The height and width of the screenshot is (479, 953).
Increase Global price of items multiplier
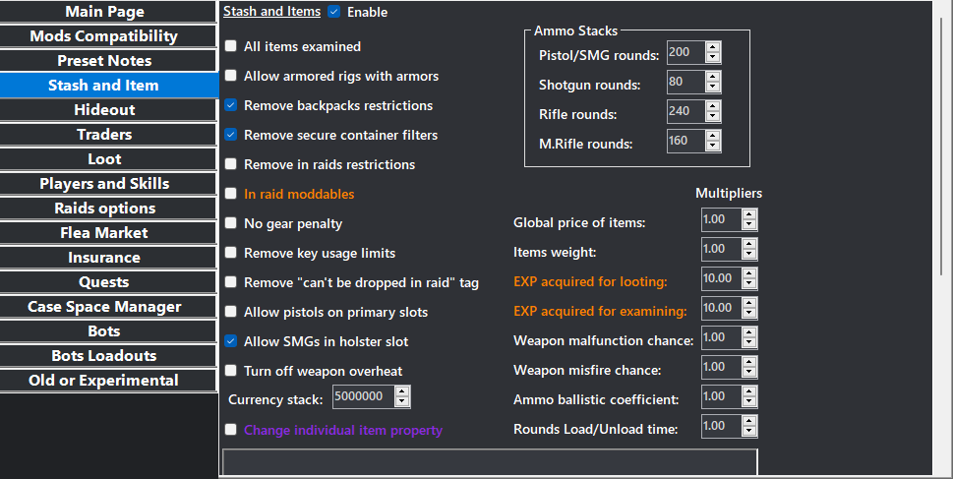click(x=748, y=215)
